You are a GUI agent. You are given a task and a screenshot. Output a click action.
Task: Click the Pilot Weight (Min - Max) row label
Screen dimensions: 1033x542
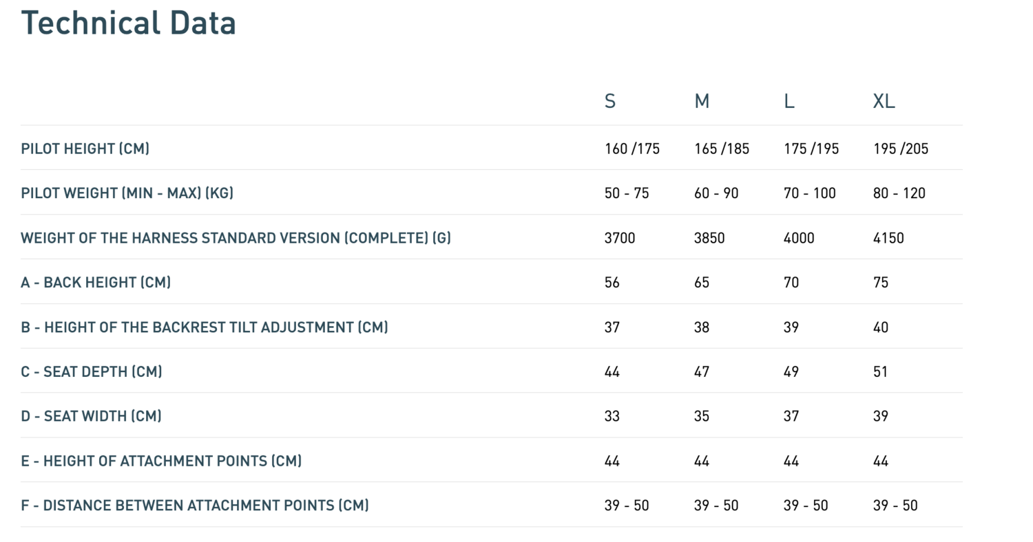point(127,193)
